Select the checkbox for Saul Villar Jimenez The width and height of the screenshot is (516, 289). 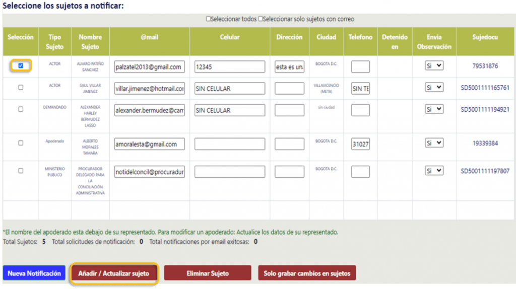tap(21, 88)
